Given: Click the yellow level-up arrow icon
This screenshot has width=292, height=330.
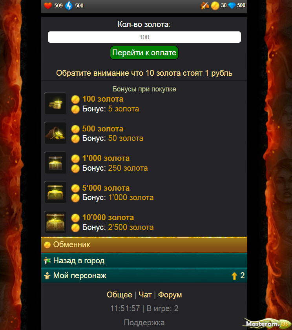Looking at the screenshot, I should [x=234, y=276].
